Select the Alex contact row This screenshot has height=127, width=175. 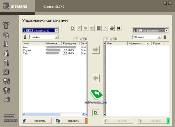click(54, 47)
